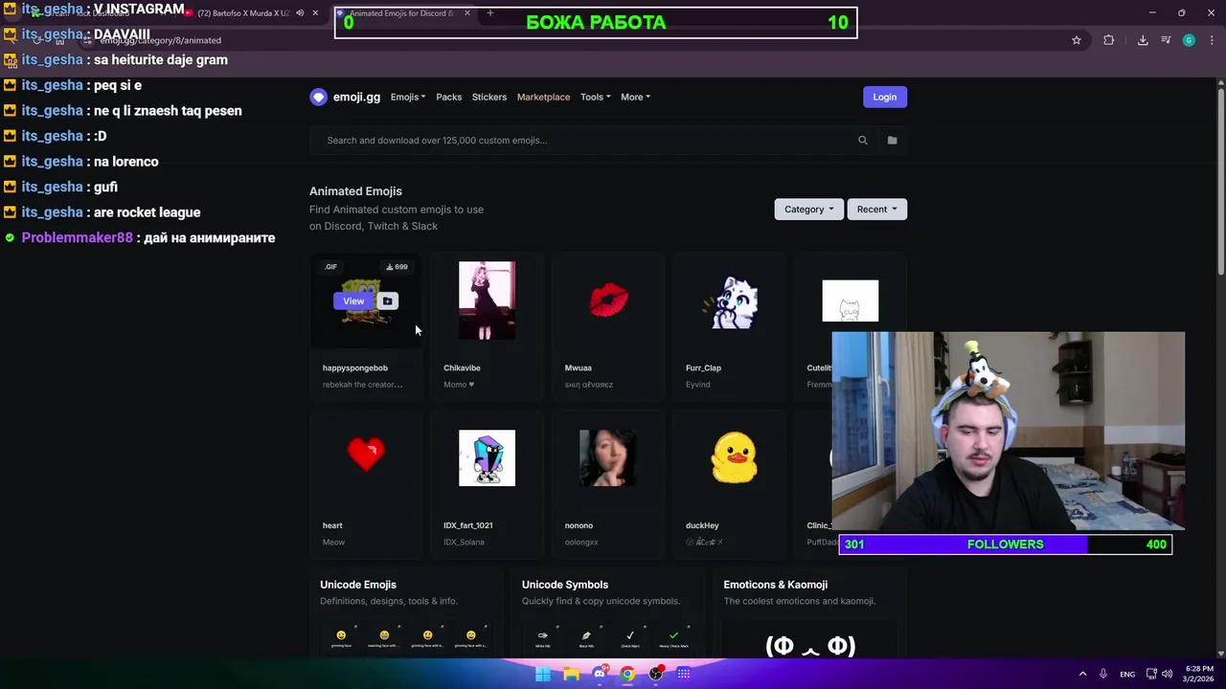
Task: Expand the More menu
Action: click(x=635, y=97)
